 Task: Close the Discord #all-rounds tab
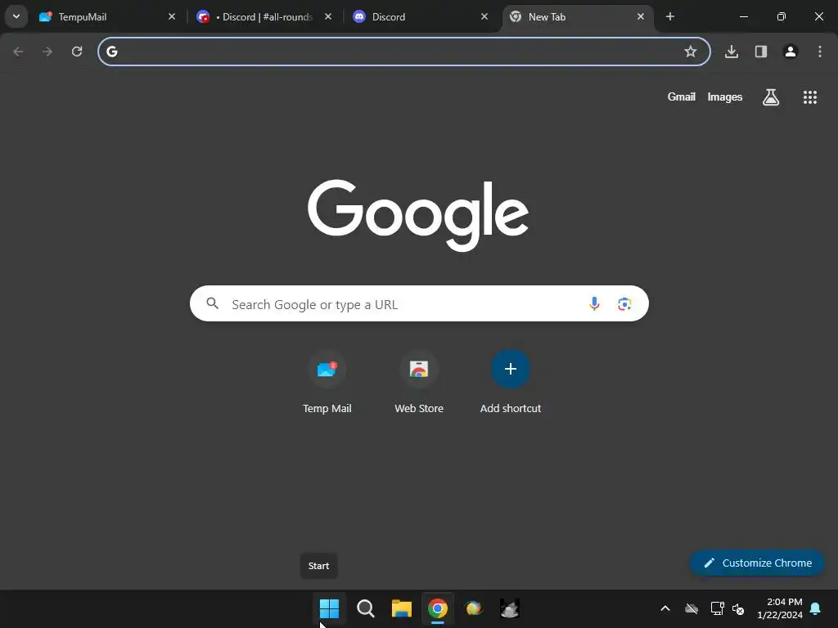(328, 16)
